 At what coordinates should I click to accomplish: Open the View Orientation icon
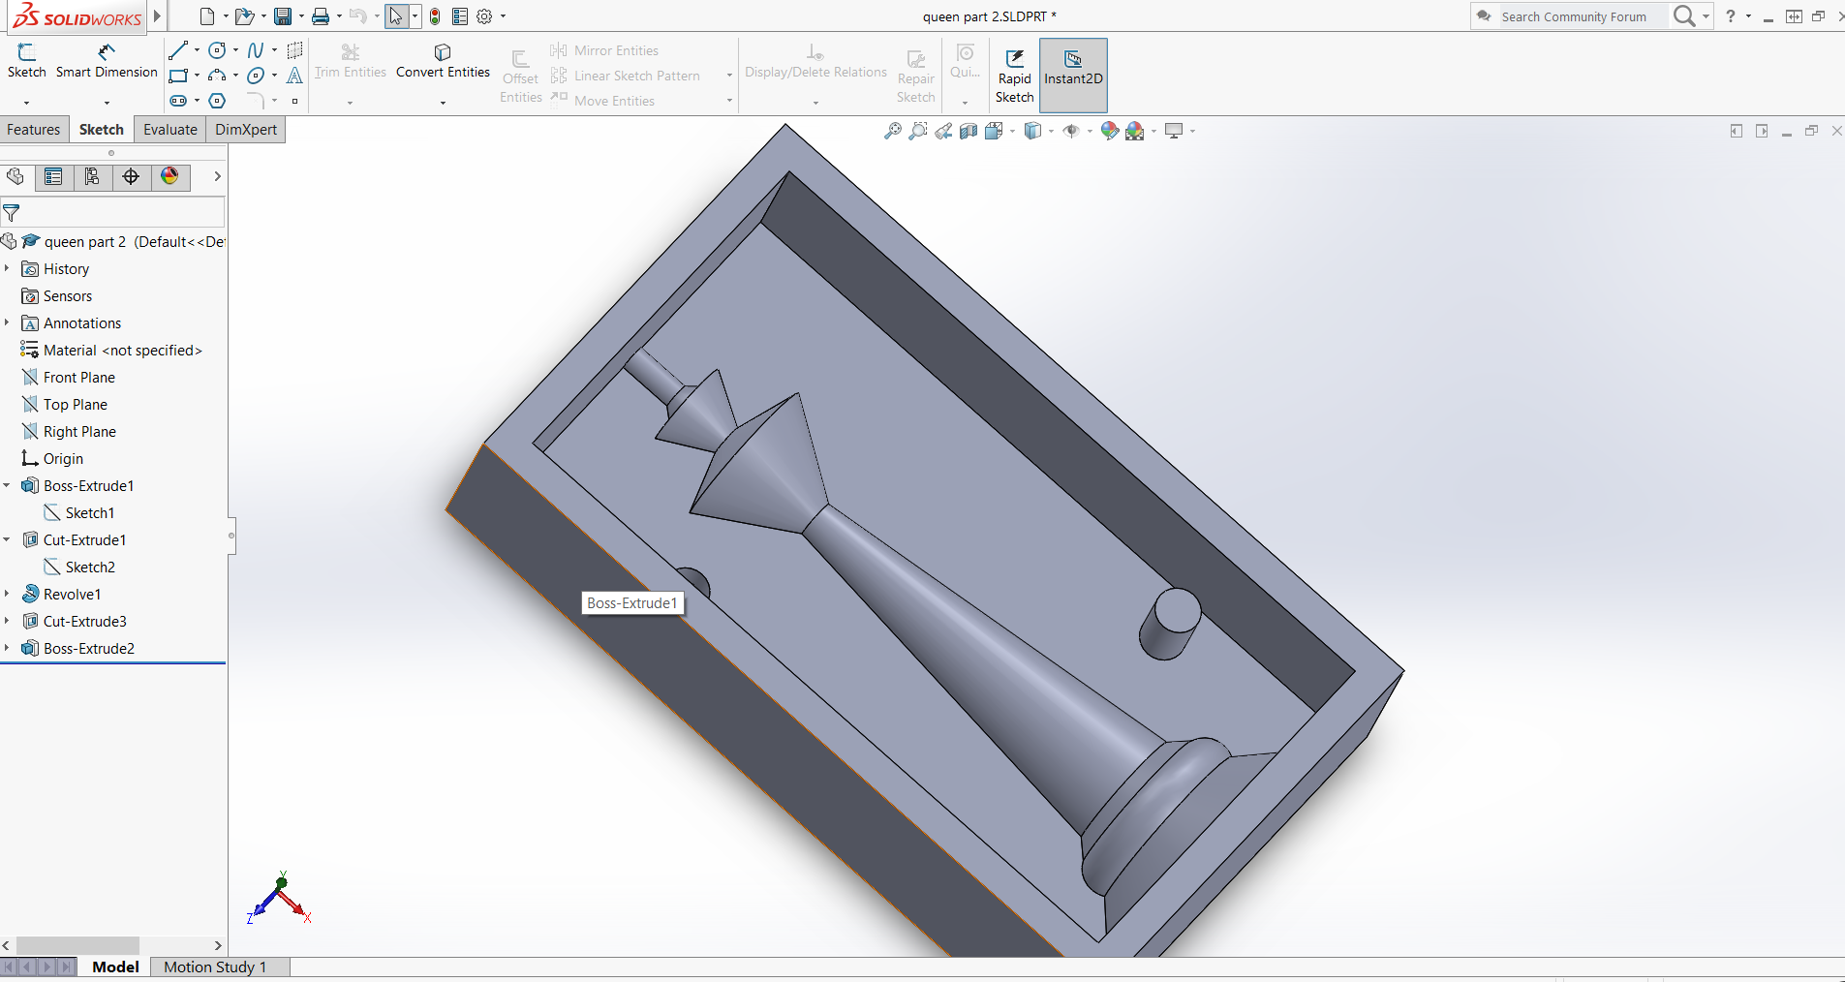pyautogui.click(x=994, y=131)
